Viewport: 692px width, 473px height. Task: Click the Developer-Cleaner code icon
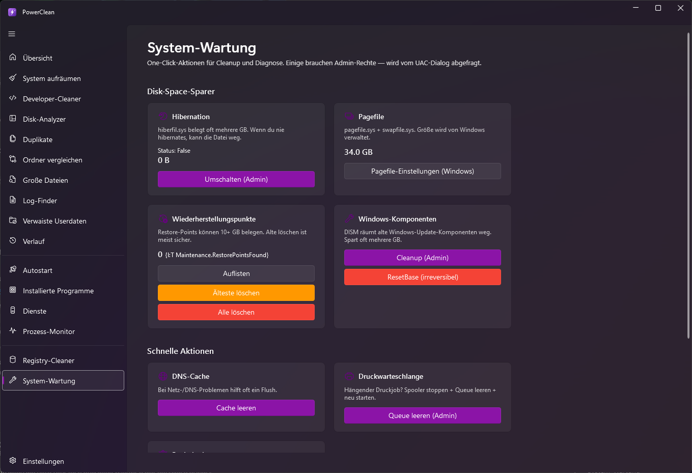click(x=13, y=98)
